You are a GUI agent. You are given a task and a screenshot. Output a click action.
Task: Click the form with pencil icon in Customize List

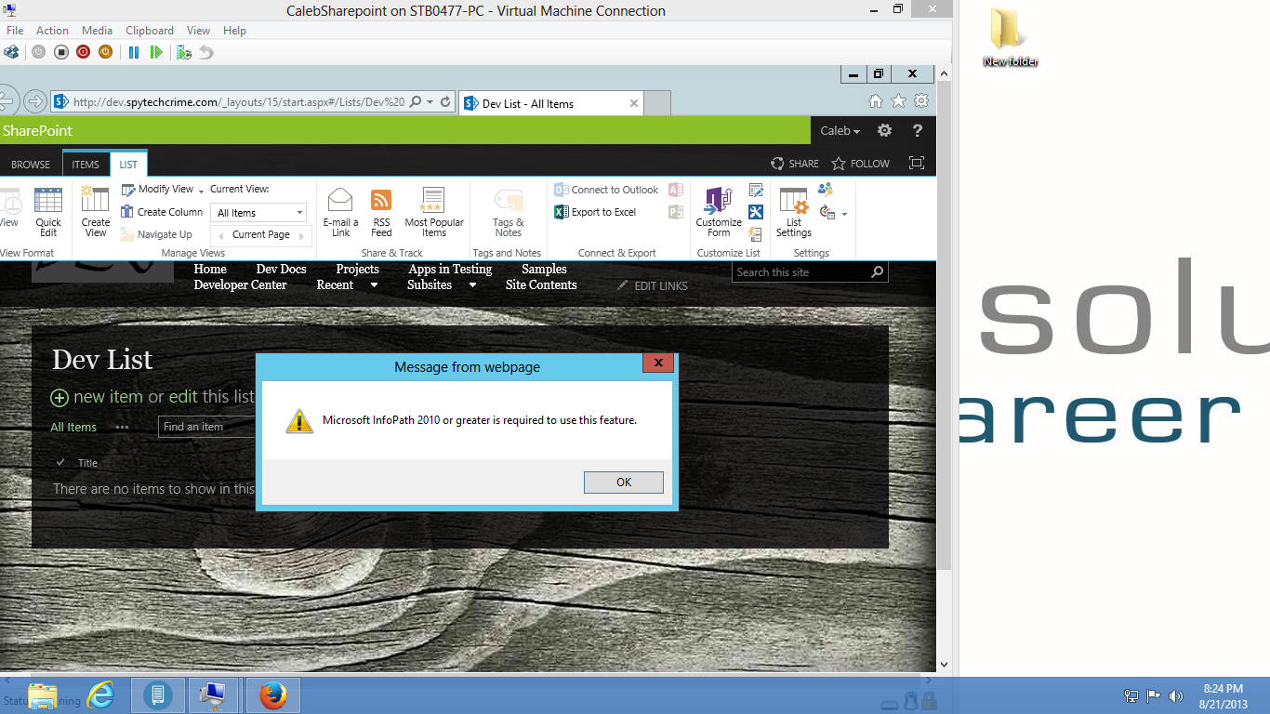(756, 190)
